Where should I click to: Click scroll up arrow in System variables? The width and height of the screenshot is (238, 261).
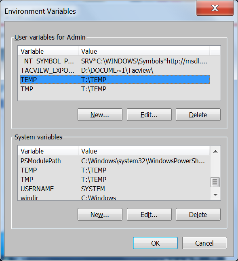click(215, 152)
